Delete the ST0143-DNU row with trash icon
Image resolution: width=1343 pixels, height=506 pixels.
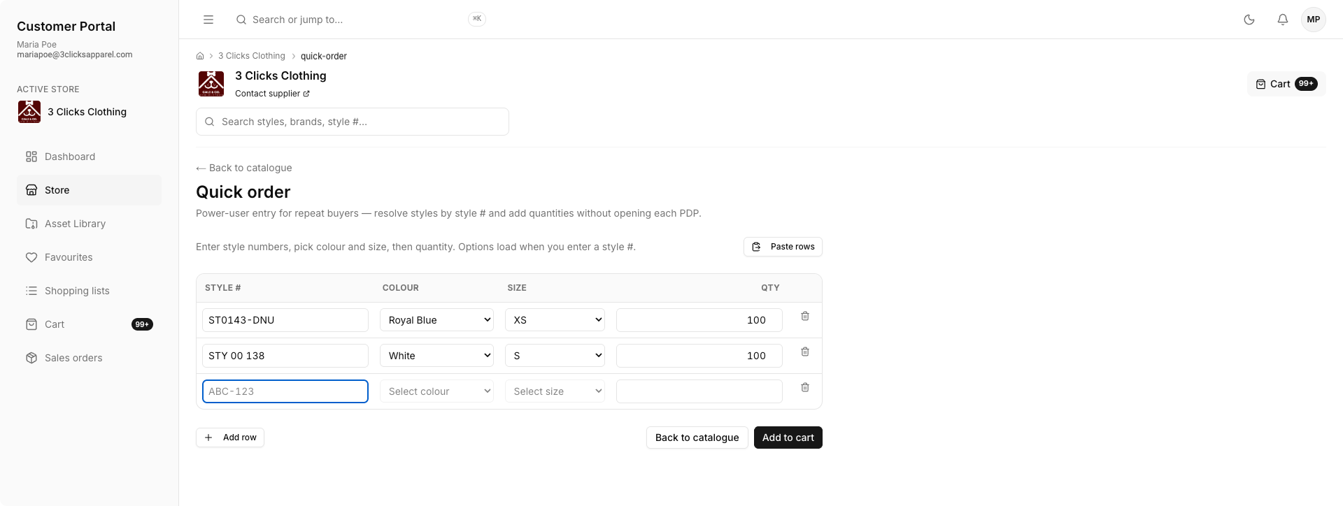point(805,317)
